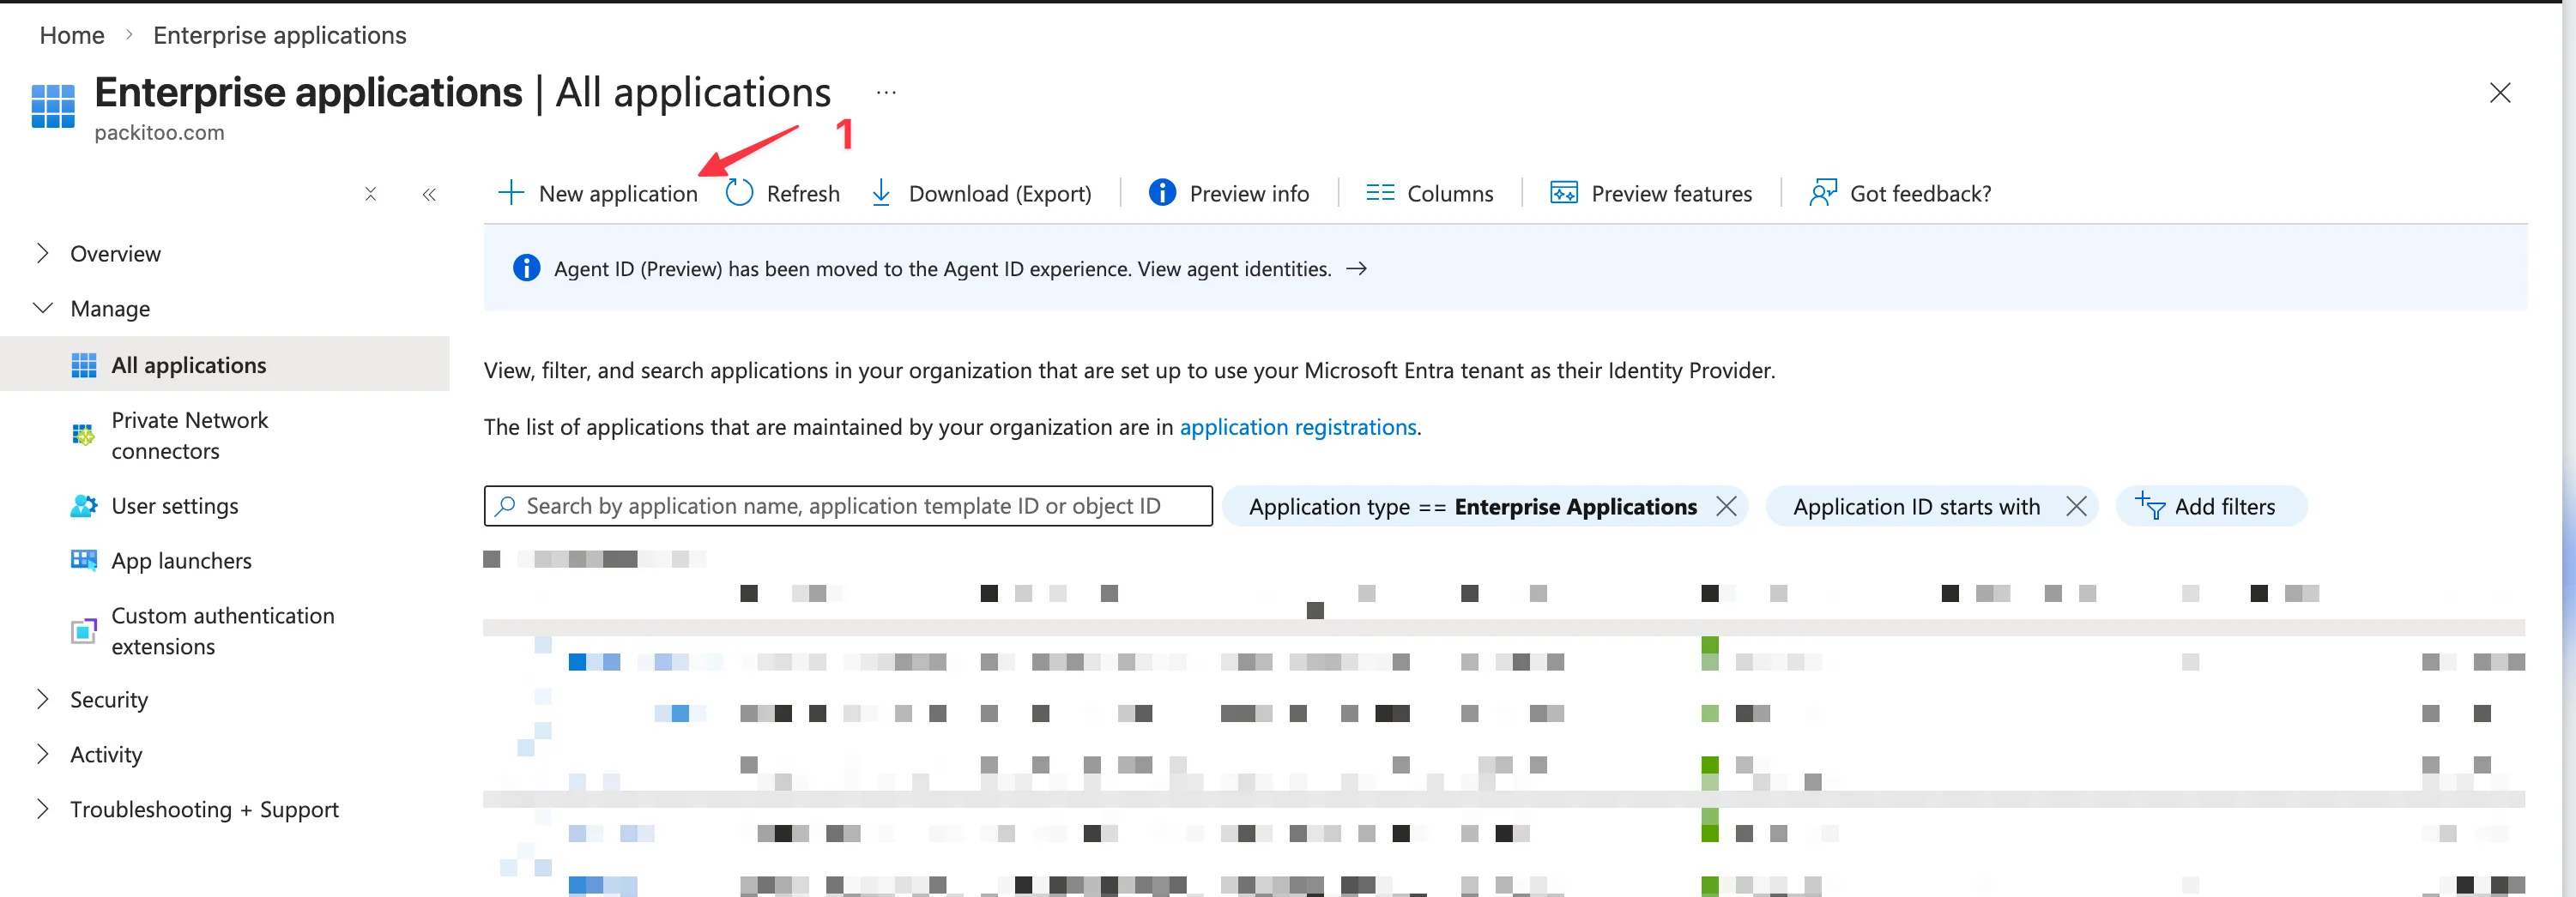Click the Got feedback icon
The width and height of the screenshot is (2576, 897).
coord(1821,193)
